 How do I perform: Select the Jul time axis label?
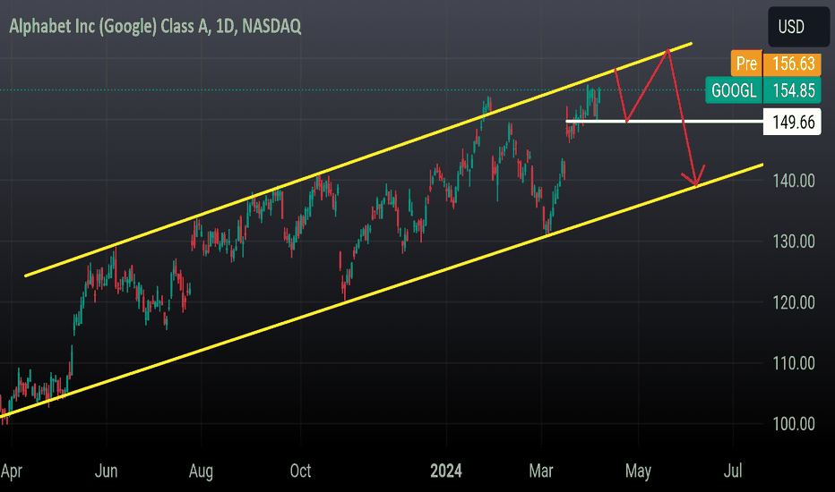(x=733, y=471)
